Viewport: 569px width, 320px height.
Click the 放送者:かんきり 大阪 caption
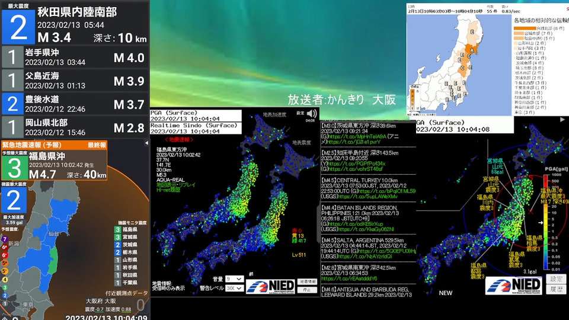[341, 100]
